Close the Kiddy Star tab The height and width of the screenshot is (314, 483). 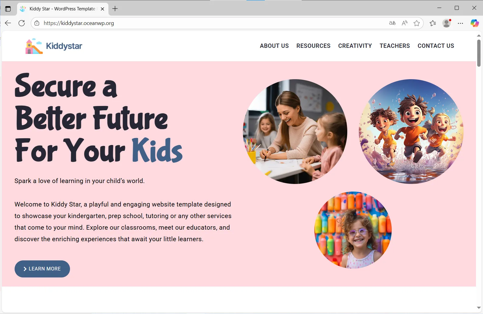click(103, 9)
